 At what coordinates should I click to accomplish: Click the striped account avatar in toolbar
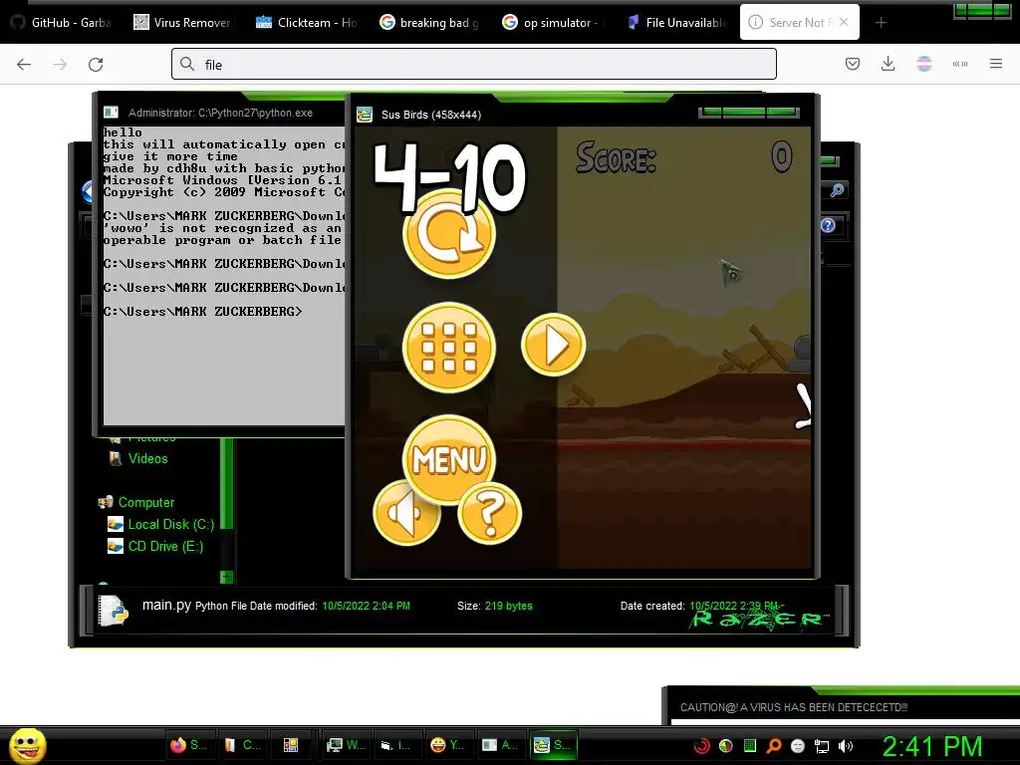923,64
